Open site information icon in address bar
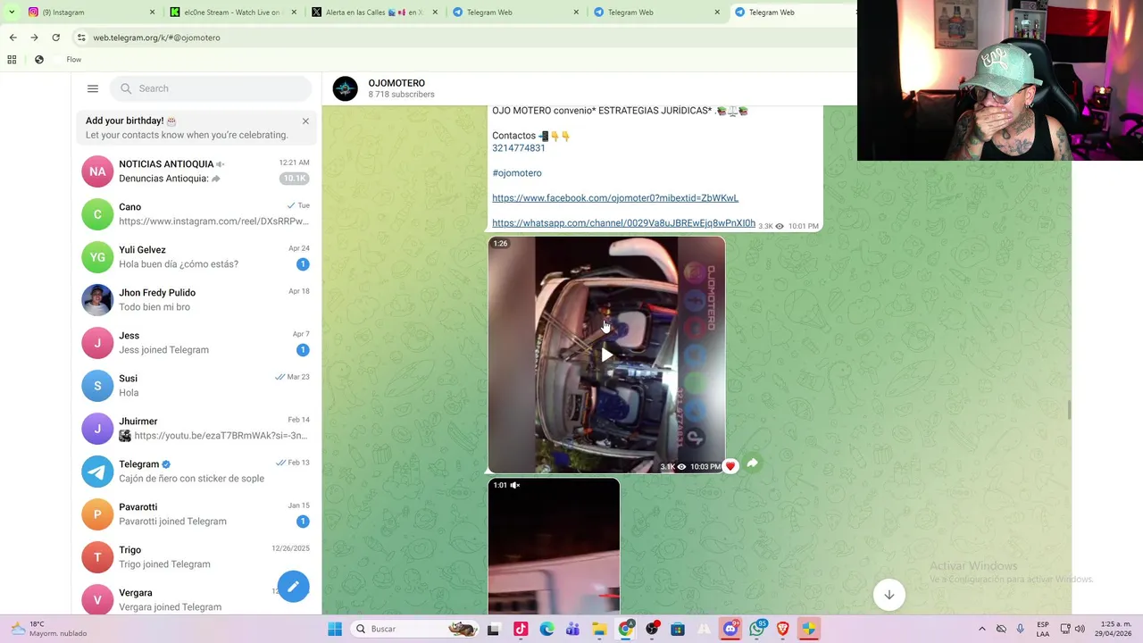The image size is (1143, 643). point(81,38)
